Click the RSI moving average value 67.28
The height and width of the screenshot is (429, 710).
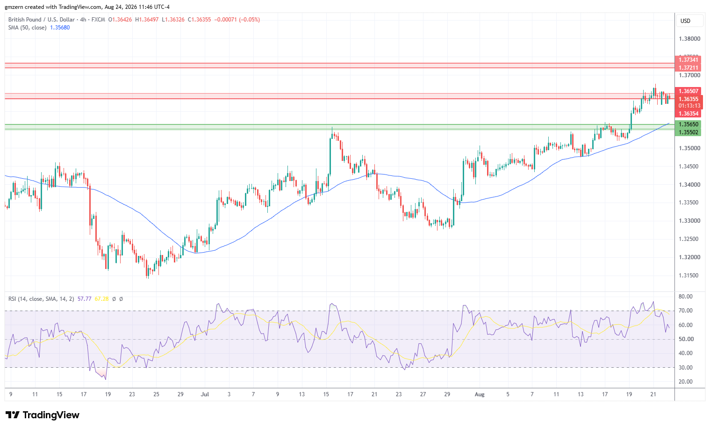click(101, 299)
